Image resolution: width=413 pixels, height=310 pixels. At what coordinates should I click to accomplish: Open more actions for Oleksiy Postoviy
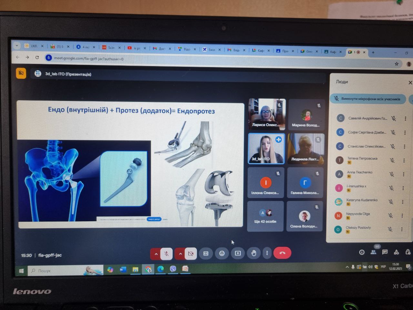[402, 229]
